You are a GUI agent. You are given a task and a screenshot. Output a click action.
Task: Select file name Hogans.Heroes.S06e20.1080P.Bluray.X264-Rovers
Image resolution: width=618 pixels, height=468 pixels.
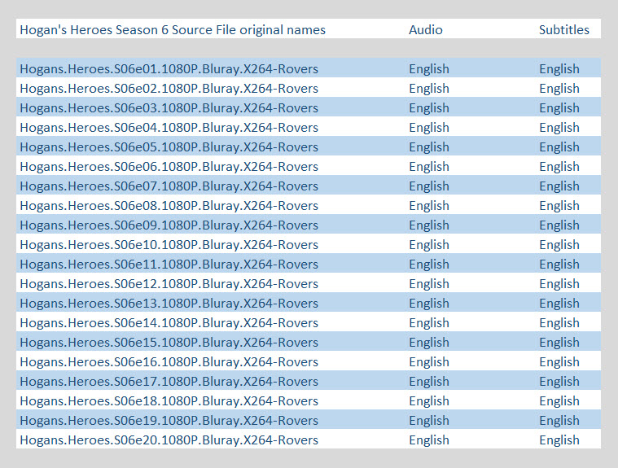click(x=169, y=440)
